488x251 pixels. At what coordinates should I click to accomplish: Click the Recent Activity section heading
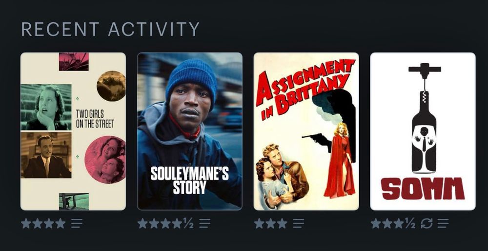pyautogui.click(x=110, y=29)
